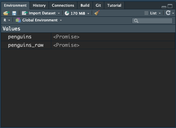
Task: Open the refresh options dropdown arrow
Action: pos(173,13)
